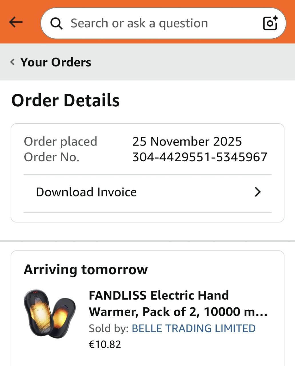Tap the small chevron before Your Orders
The width and height of the screenshot is (295, 366).
click(12, 62)
